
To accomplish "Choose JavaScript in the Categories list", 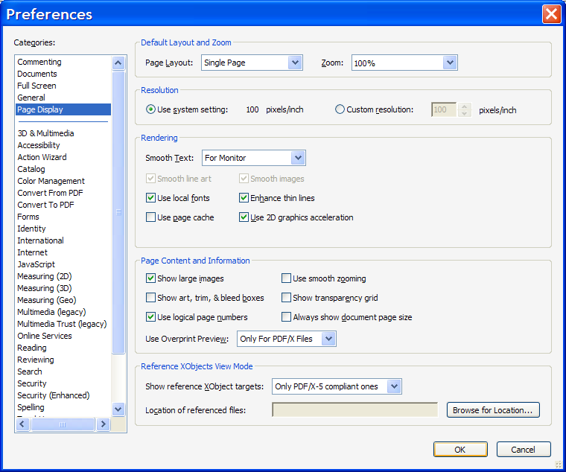I will point(36,264).
